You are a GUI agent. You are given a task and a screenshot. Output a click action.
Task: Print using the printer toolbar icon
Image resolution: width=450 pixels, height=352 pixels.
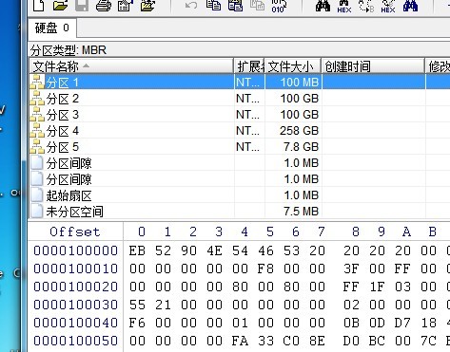click(104, 6)
